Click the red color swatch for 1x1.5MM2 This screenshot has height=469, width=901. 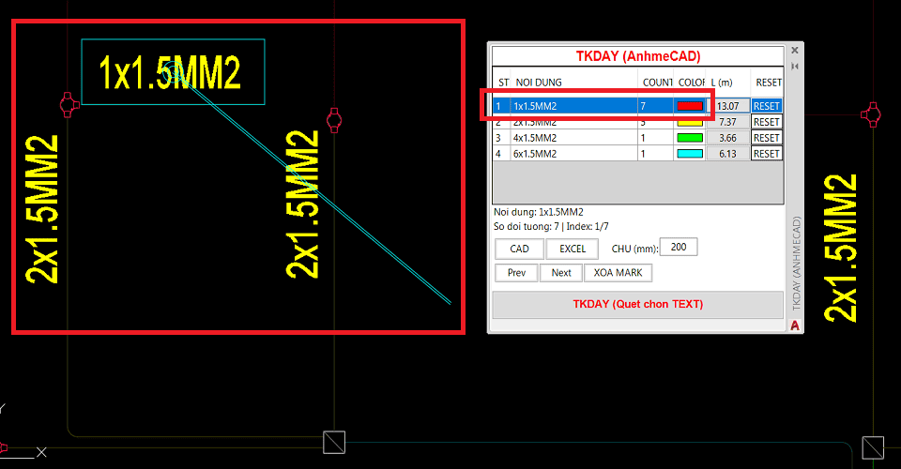coord(690,106)
